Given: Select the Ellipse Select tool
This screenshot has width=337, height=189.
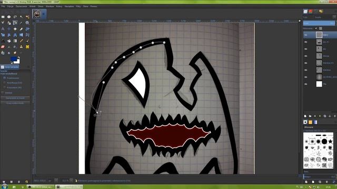Looking at the screenshot, I should coord(9,17).
